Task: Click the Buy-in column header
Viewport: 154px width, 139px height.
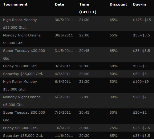Action: tap(139, 4)
